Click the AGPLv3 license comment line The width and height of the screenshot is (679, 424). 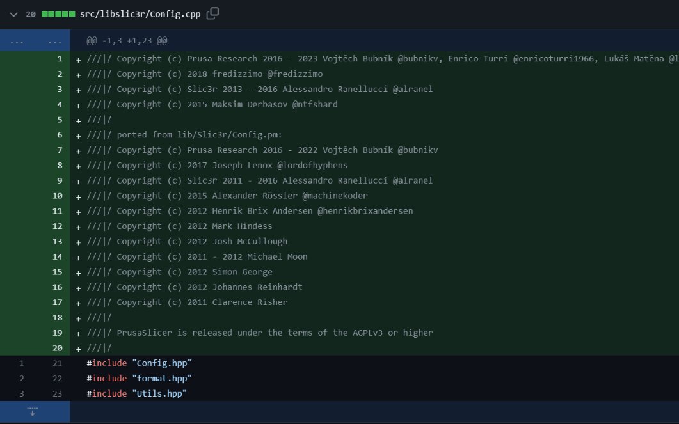coord(260,333)
